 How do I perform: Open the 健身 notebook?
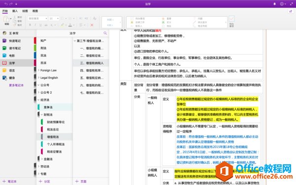17,78
